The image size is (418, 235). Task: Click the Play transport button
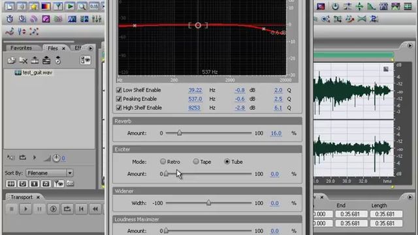click(x=25, y=209)
